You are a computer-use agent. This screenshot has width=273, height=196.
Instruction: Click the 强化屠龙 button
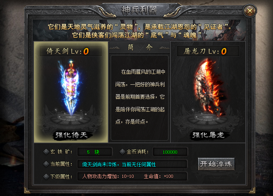click(209, 135)
